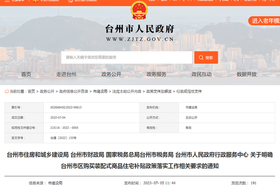
Task: Open the 首页 navigation tab
Action: [x=26, y=74]
